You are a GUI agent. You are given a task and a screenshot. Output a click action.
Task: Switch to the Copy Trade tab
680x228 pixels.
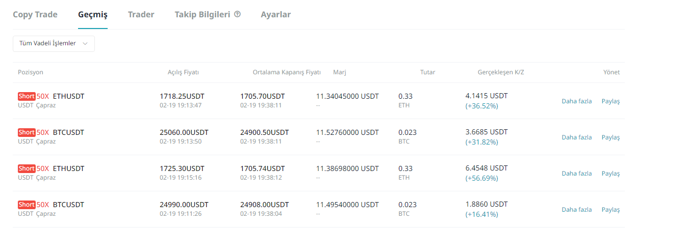click(x=35, y=14)
